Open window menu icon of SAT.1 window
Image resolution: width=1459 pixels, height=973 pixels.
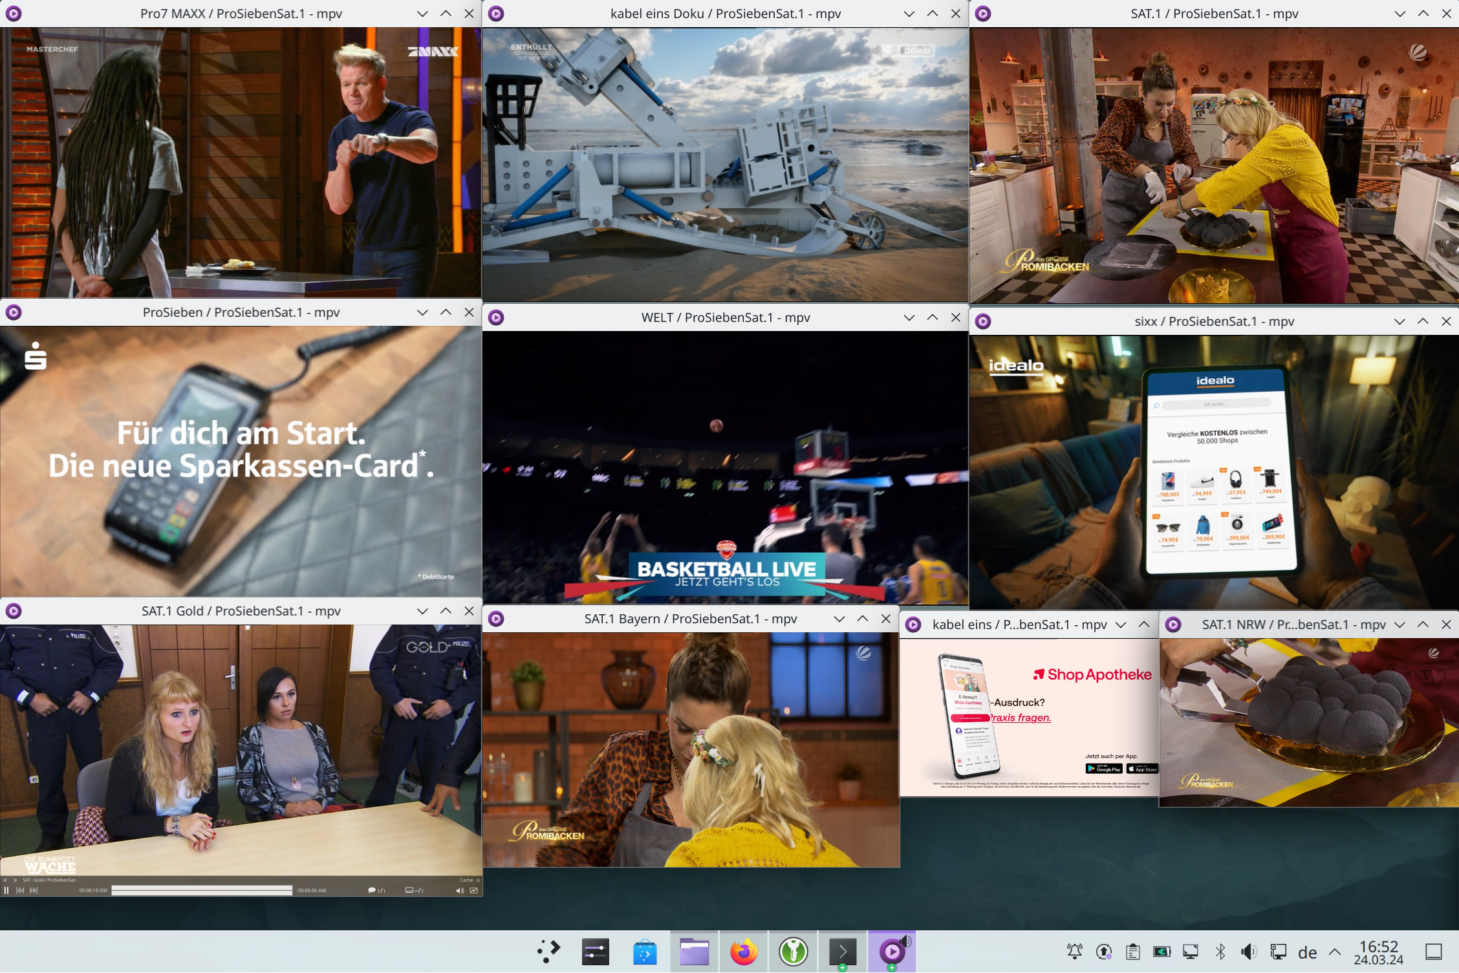pyautogui.click(x=983, y=14)
